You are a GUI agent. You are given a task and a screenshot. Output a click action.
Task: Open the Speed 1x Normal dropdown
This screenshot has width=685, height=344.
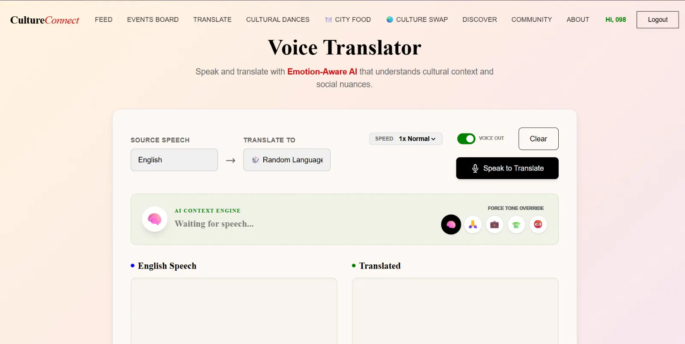406,139
